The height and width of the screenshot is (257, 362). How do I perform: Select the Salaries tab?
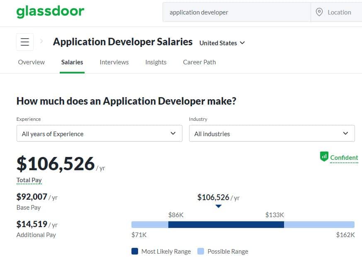(72, 62)
